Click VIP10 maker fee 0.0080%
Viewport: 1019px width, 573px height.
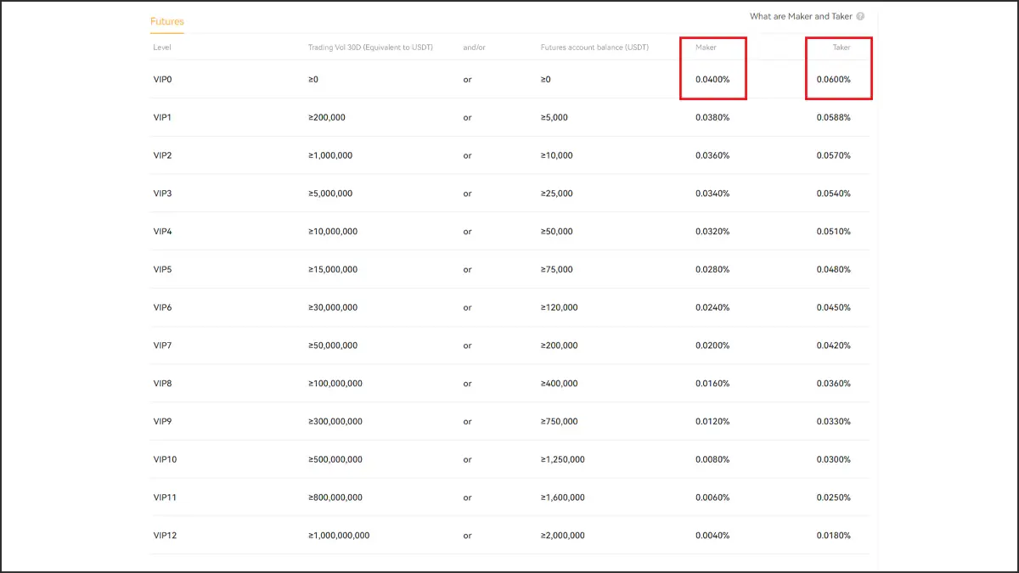[x=712, y=459]
